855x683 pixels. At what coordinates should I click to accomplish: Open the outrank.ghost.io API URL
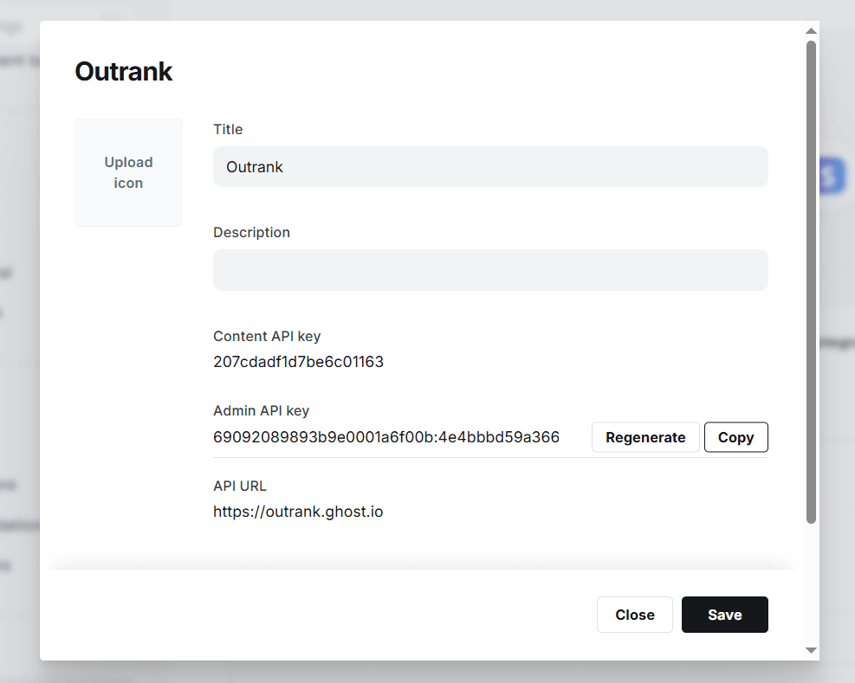click(298, 512)
